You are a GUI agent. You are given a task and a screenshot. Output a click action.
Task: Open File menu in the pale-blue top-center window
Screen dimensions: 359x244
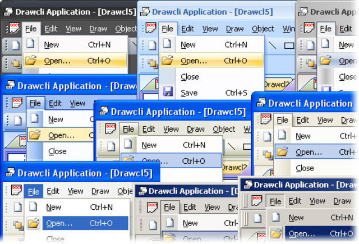(168, 29)
